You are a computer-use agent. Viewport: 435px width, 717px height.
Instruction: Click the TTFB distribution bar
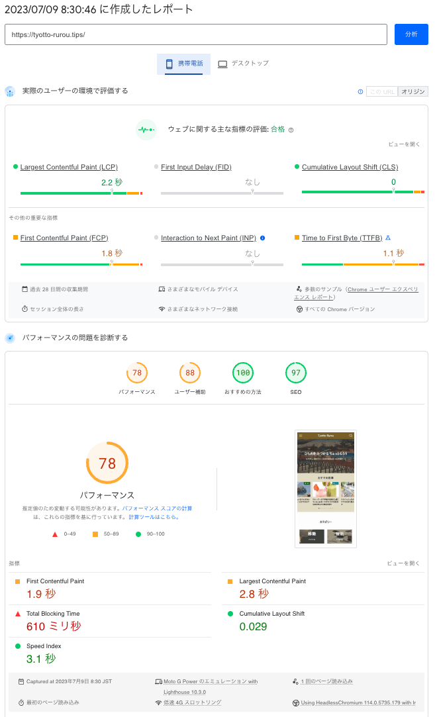[363, 264]
